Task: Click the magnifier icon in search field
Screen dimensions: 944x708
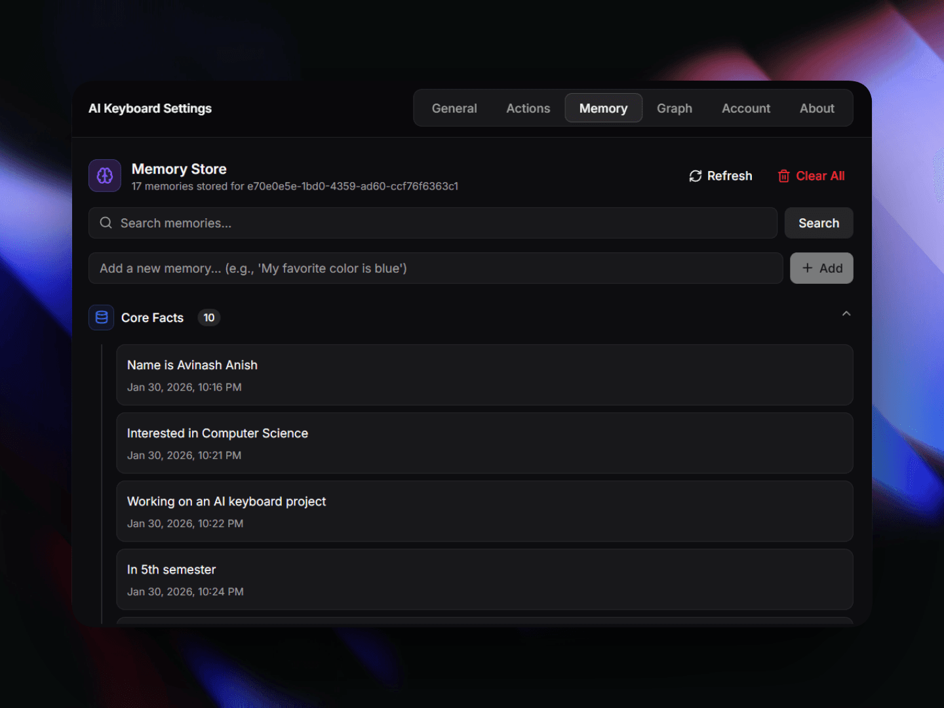Action: tap(106, 223)
